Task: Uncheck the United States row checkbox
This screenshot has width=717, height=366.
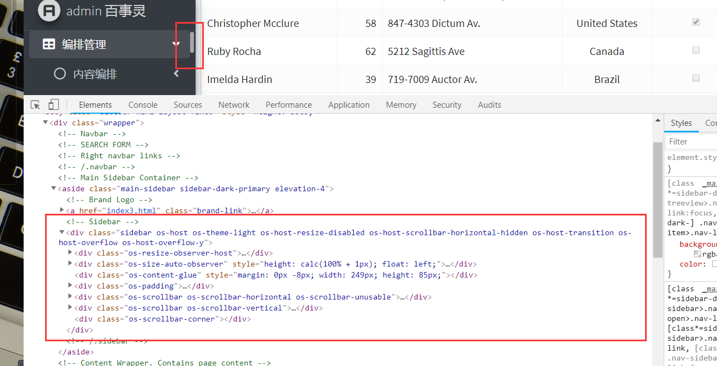Action: click(x=696, y=21)
